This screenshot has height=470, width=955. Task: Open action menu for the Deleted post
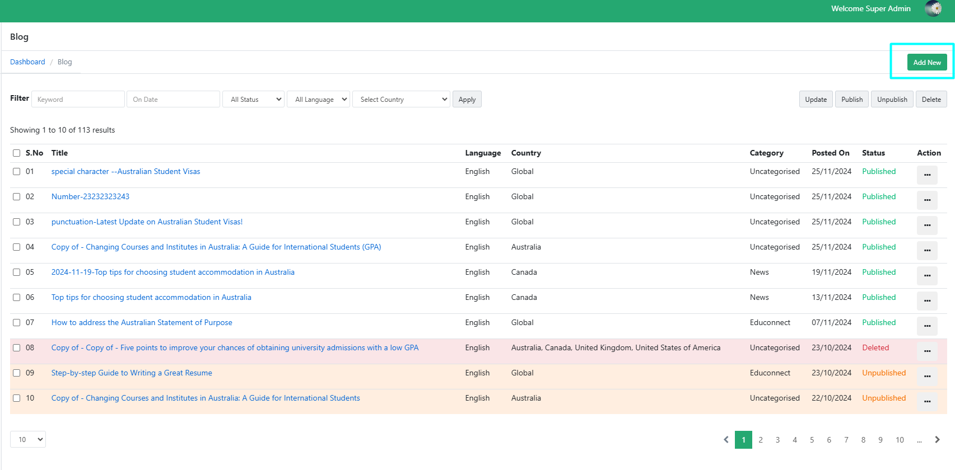(x=927, y=351)
